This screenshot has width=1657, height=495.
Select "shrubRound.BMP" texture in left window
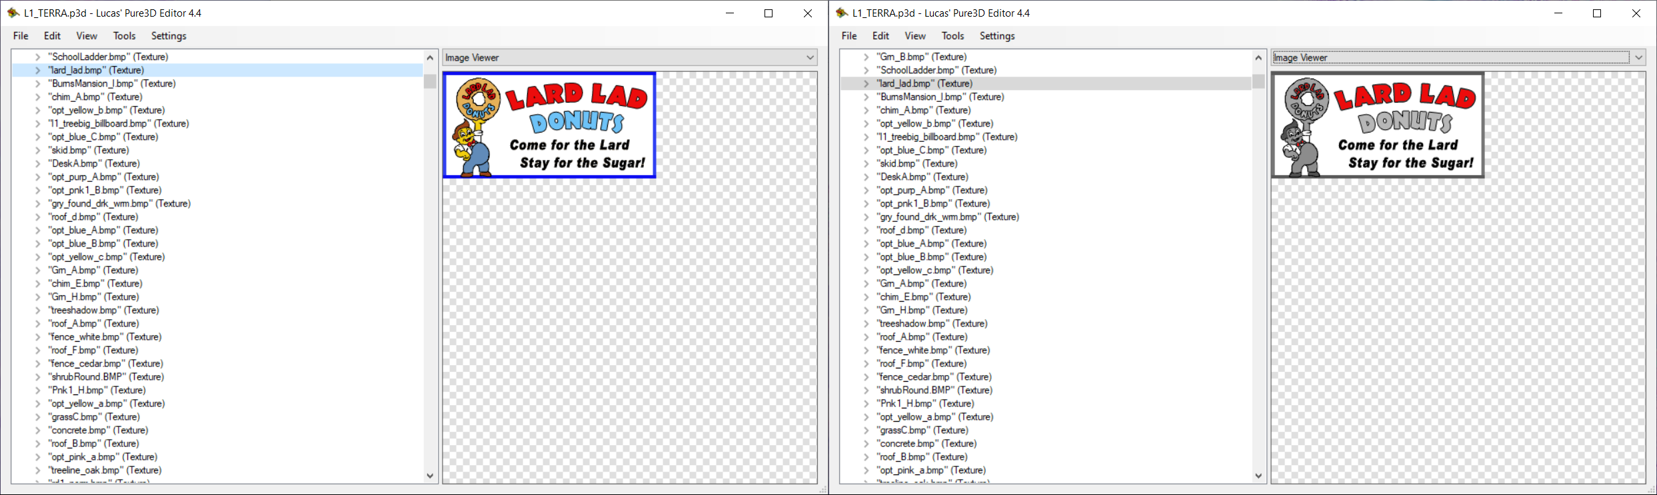click(x=106, y=376)
